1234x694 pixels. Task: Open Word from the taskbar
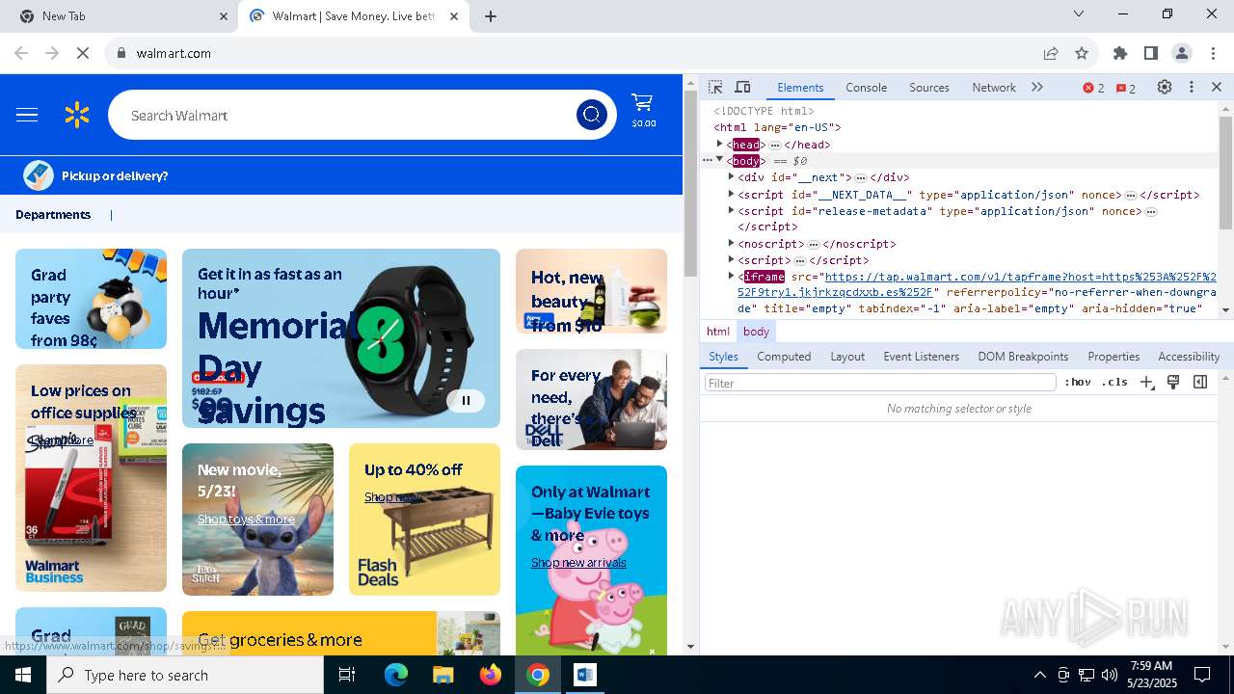pyautogui.click(x=585, y=675)
